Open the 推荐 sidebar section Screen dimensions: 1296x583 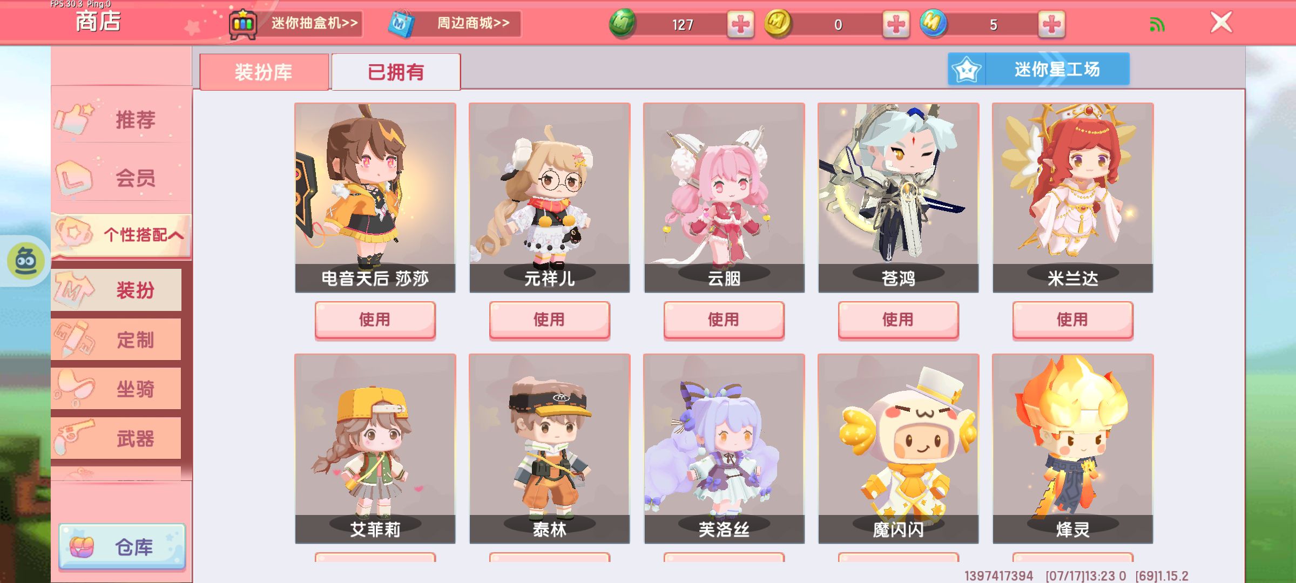pos(122,119)
